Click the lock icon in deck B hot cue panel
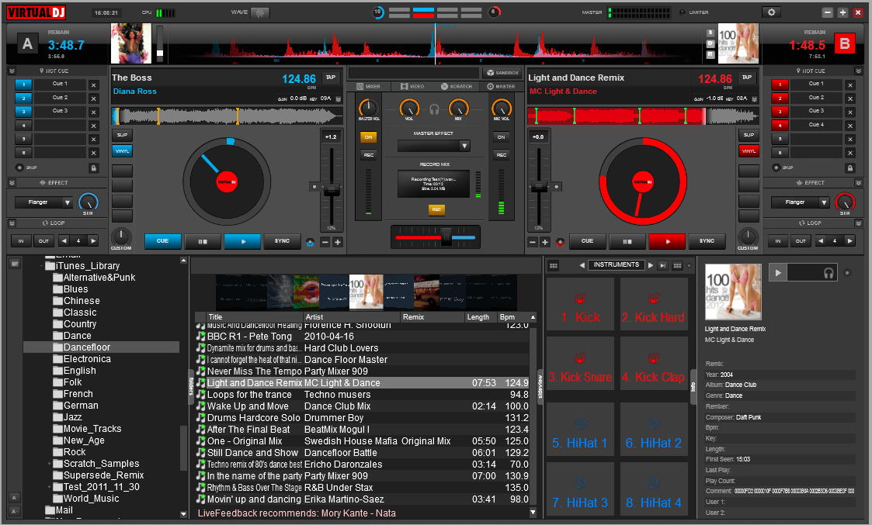 tap(849, 168)
